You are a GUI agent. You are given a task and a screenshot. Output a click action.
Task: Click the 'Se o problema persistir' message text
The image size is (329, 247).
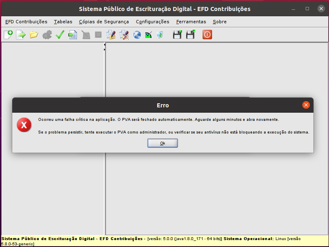point(174,132)
